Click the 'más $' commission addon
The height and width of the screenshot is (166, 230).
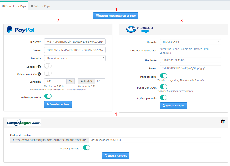(86, 81)
